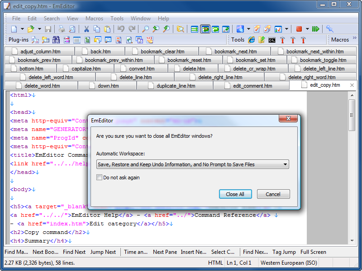Check the Do not ask again checkbox

[99, 178]
